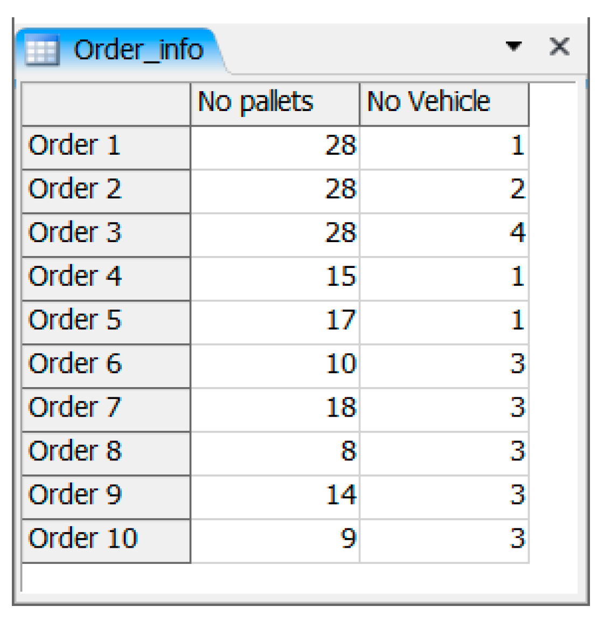
Task: Select the Order 3 row header
Action: pyautogui.click(x=106, y=235)
